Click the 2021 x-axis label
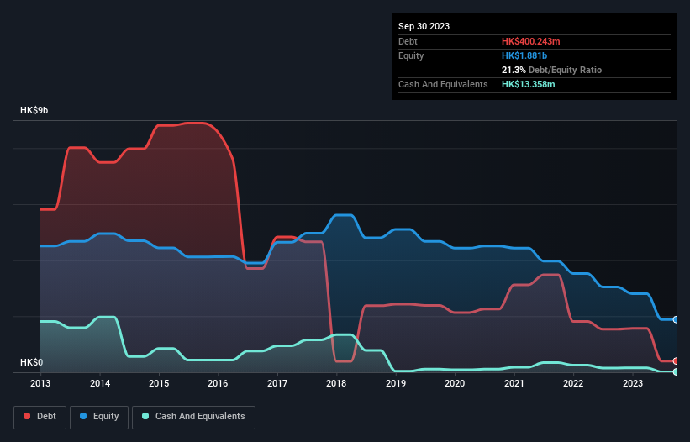The image size is (690, 442). pyautogui.click(x=514, y=383)
